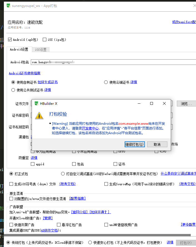Open [如何开通？] uni-ad link
Viewport: 196px width, 247px height.
(100, 212)
